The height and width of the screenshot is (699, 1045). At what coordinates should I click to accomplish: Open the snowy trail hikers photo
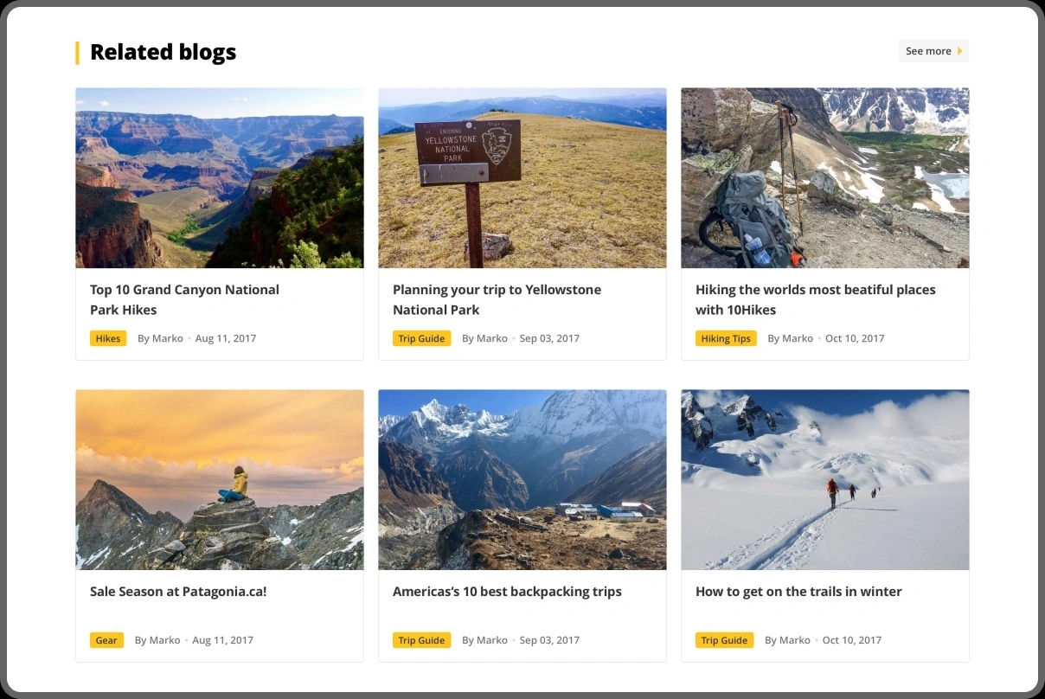(x=824, y=479)
